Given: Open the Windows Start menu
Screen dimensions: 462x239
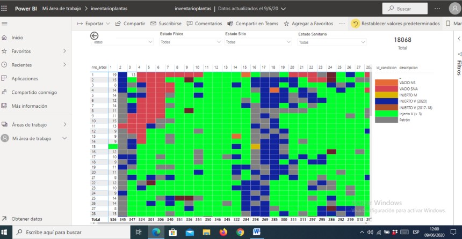Looking at the screenshot, I should (4, 232).
